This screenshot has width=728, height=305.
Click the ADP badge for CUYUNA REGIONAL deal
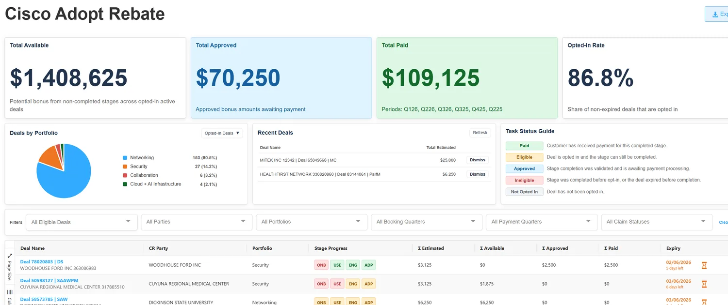point(369,284)
